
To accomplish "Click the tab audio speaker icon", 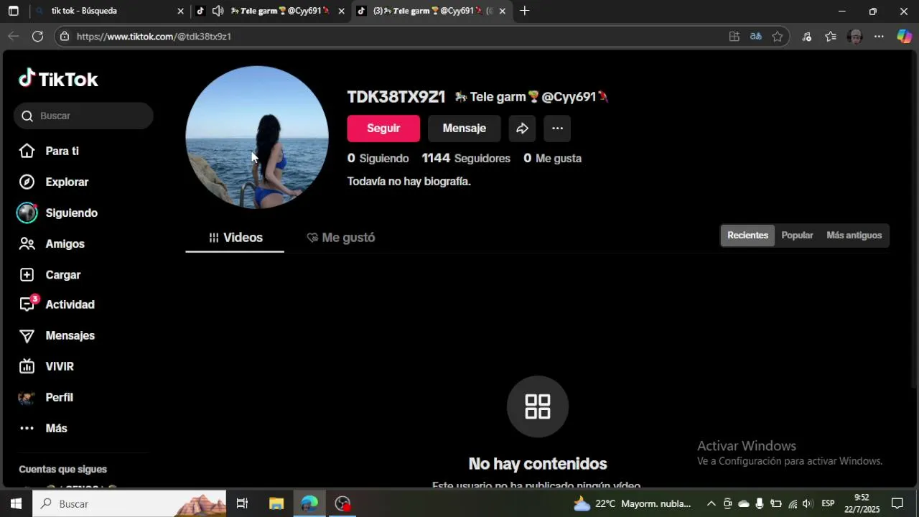I will click(x=218, y=11).
